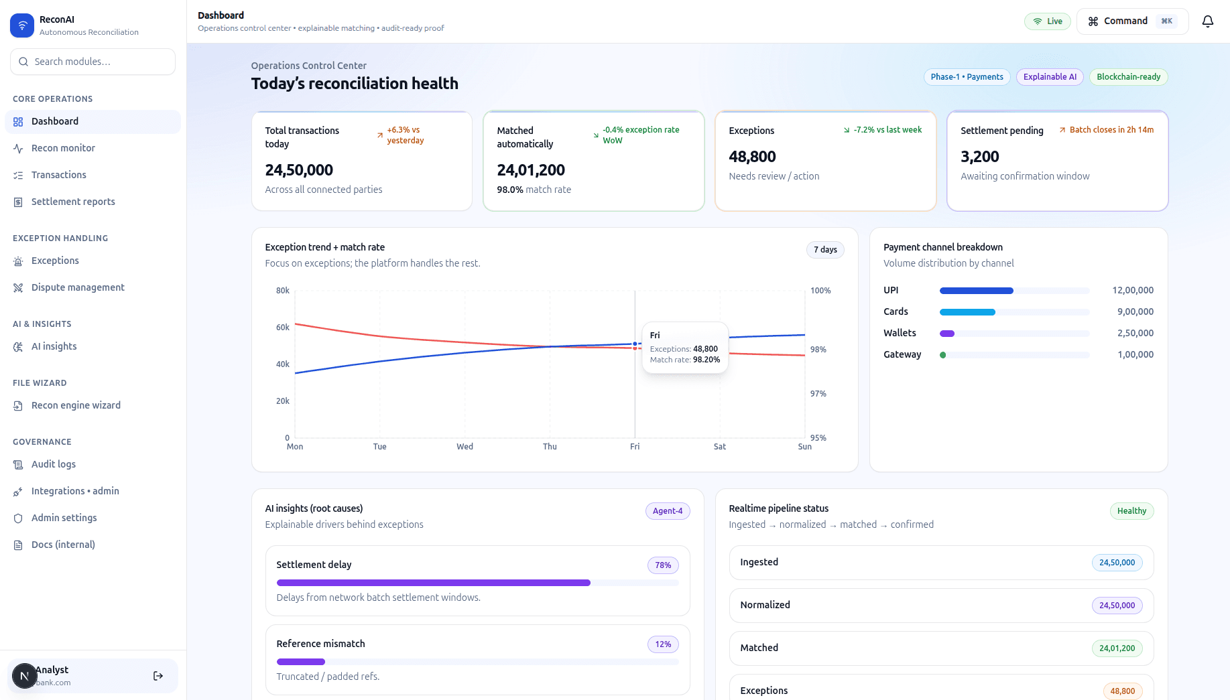
Task: Click the Exceptions bug icon
Action: coord(18,261)
